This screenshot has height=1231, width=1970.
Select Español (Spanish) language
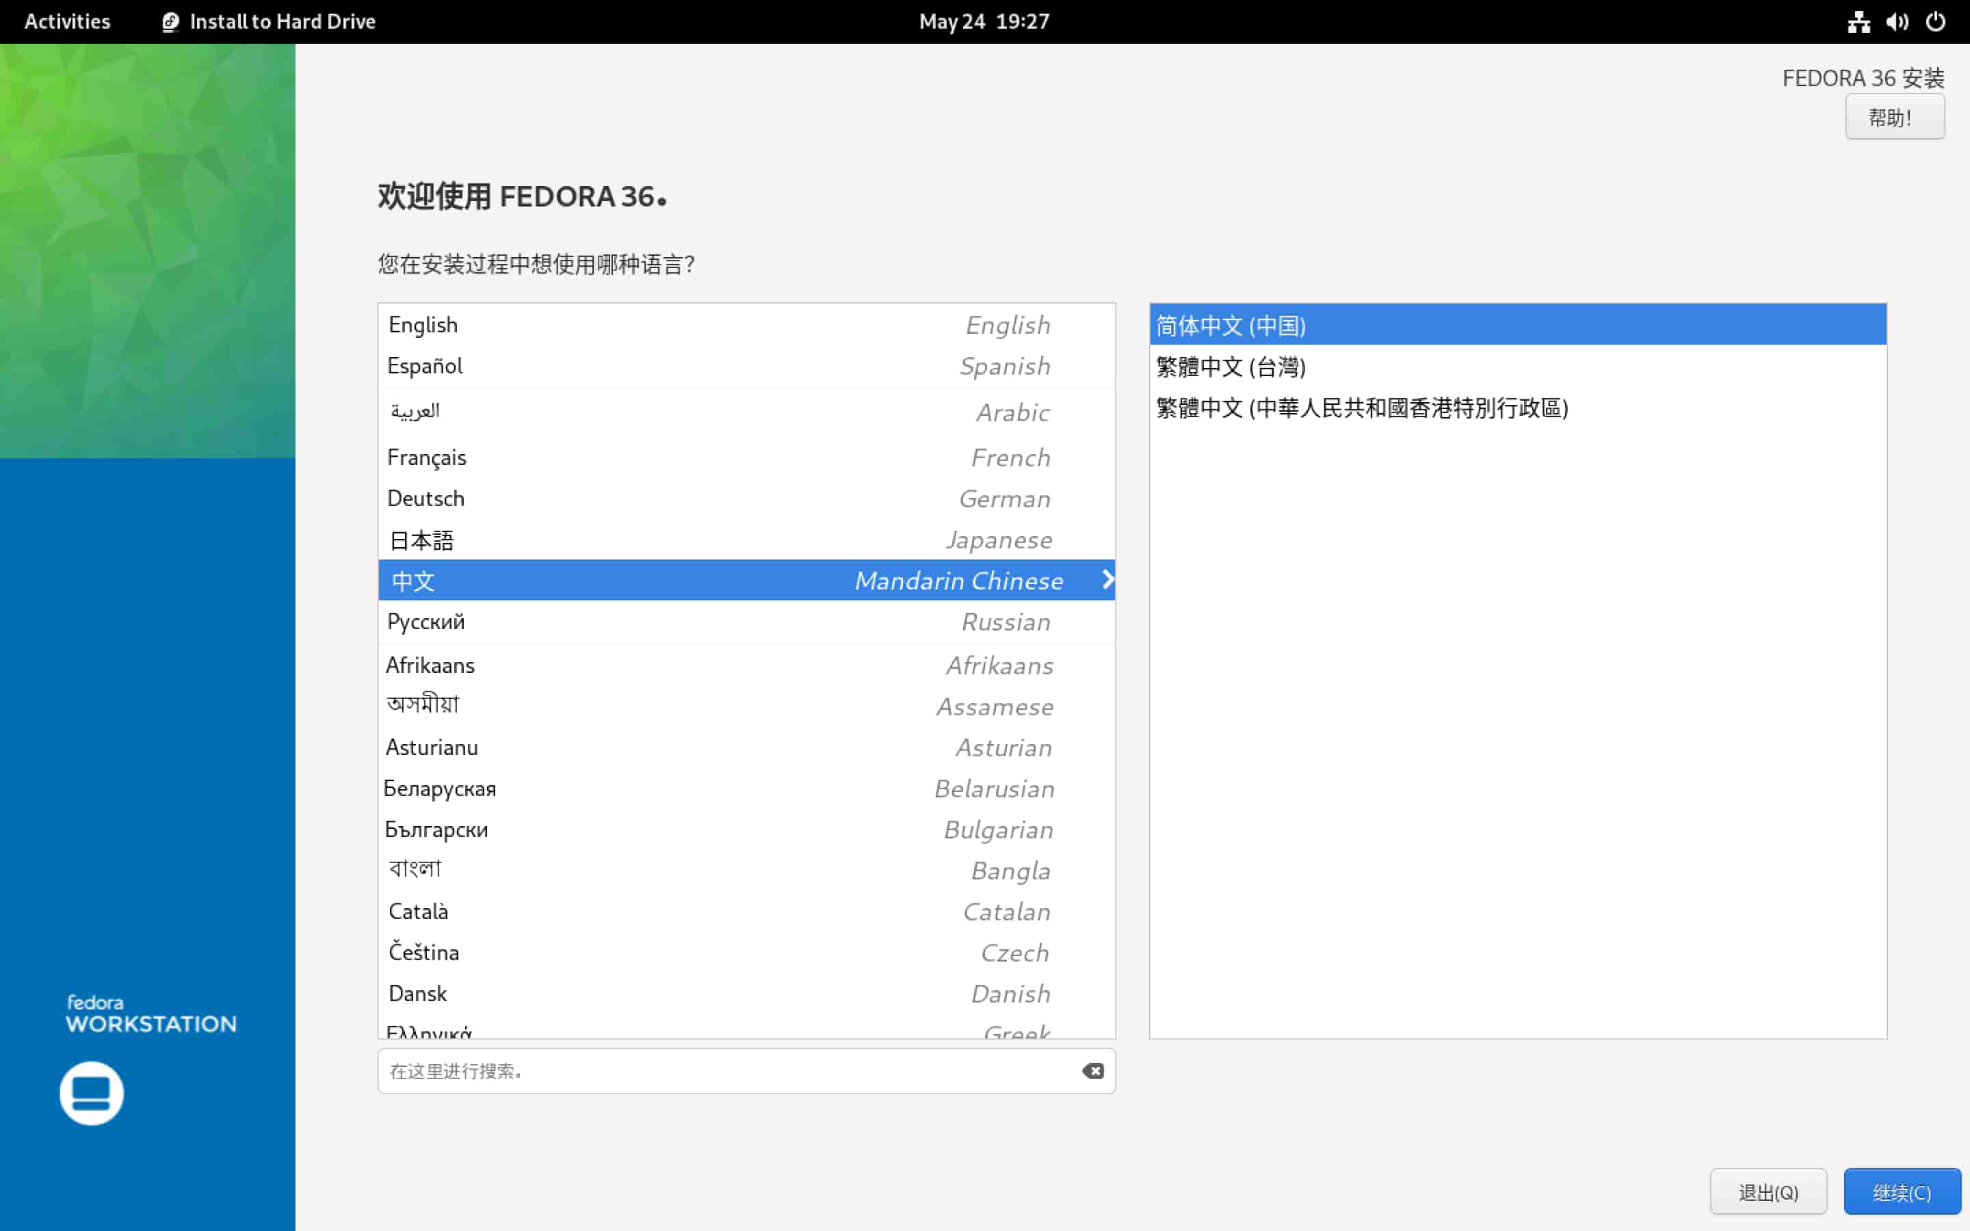tap(746, 367)
